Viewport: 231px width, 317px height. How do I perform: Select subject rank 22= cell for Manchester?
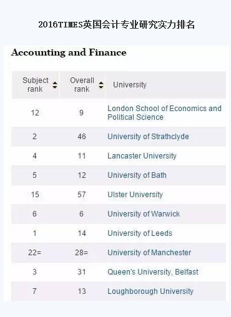point(35,253)
